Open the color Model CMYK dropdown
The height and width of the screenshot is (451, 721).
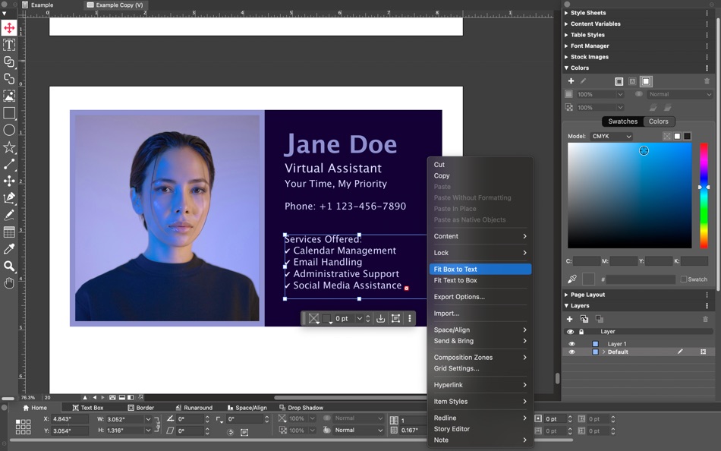611,137
